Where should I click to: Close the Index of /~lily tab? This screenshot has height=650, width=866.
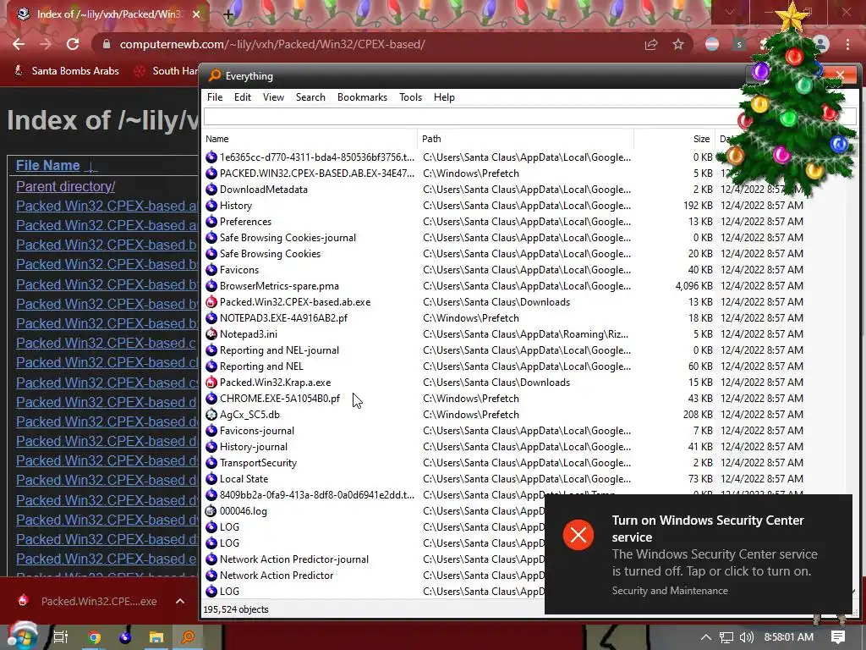tap(196, 14)
